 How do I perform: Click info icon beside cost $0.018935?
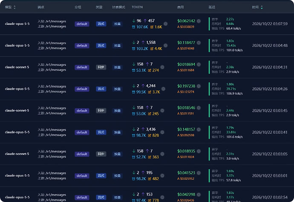pos(199,151)
